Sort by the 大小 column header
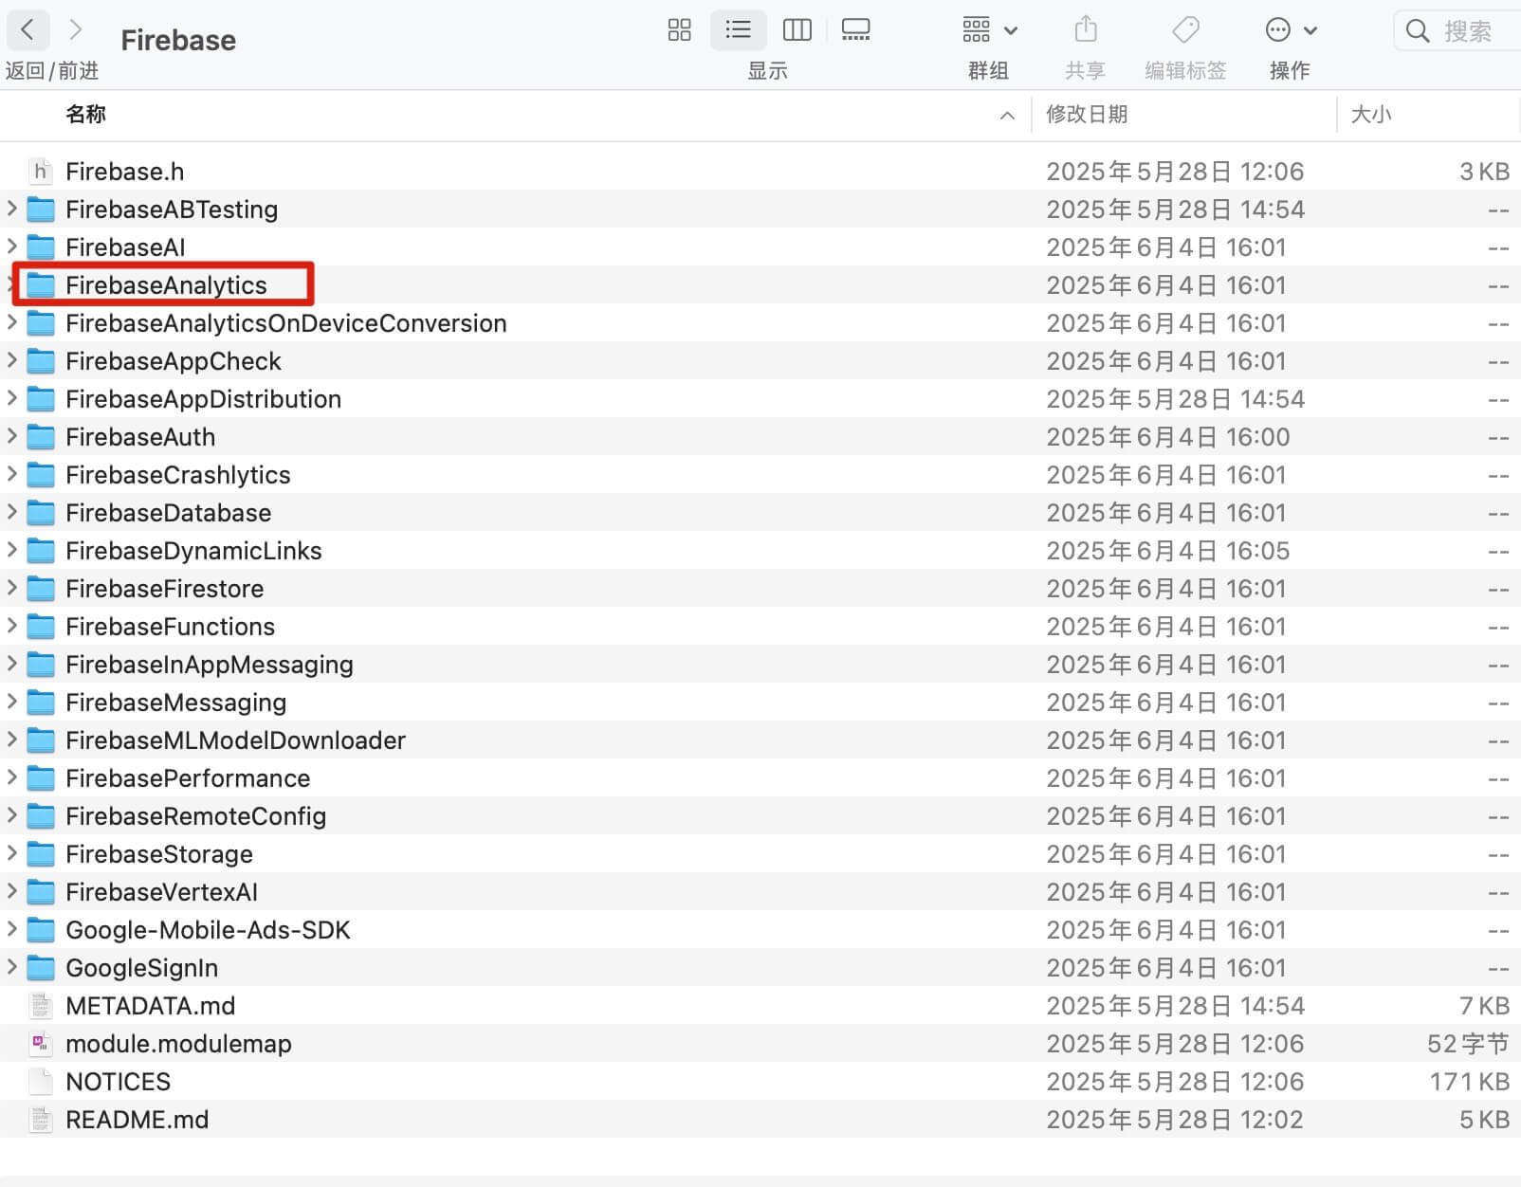Screen dimensions: 1521x1187 point(1371,115)
